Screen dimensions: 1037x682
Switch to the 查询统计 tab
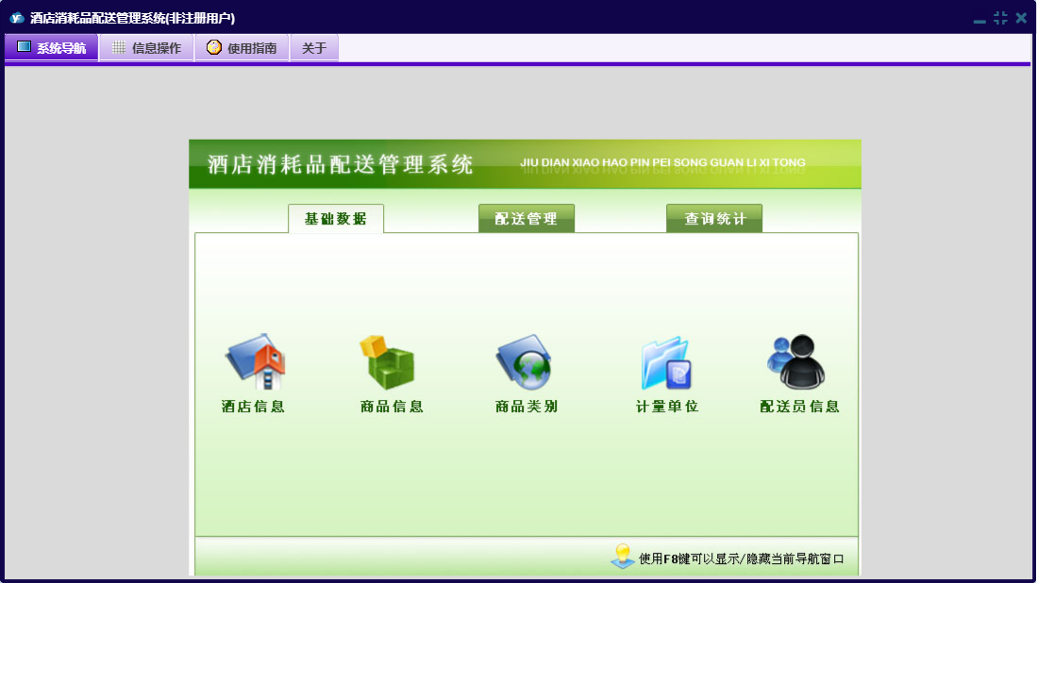pos(714,219)
